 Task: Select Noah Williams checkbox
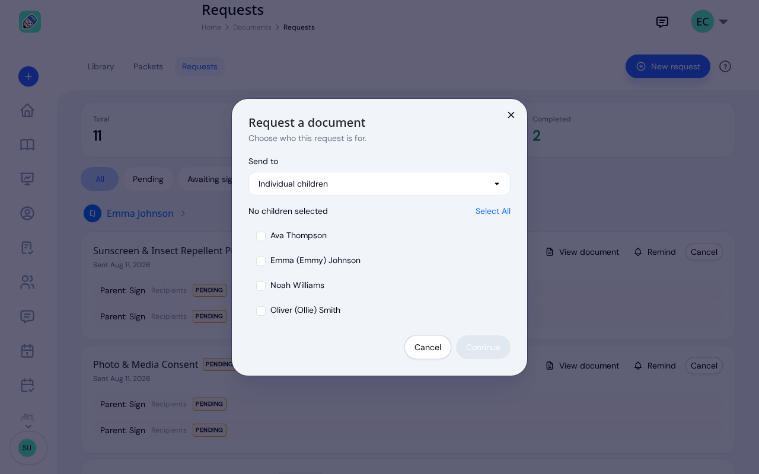[261, 286]
